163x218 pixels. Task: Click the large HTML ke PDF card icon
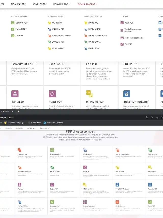point(89,94)
